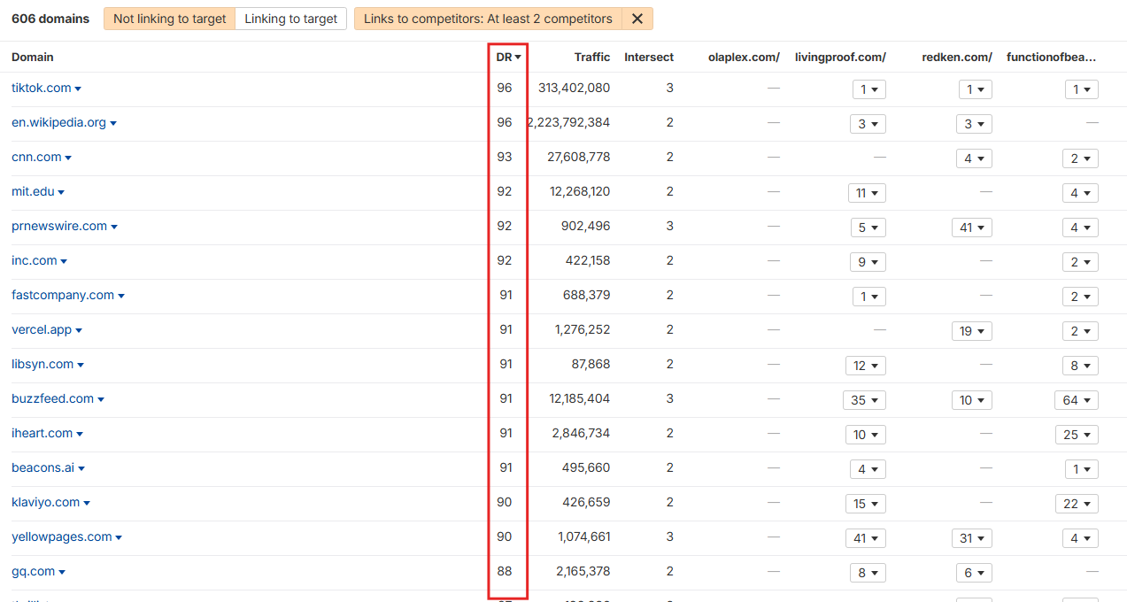Viewport: 1127px width, 602px height.
Task: Expand libsyn.com livingproof 12 links
Action: tap(866, 366)
